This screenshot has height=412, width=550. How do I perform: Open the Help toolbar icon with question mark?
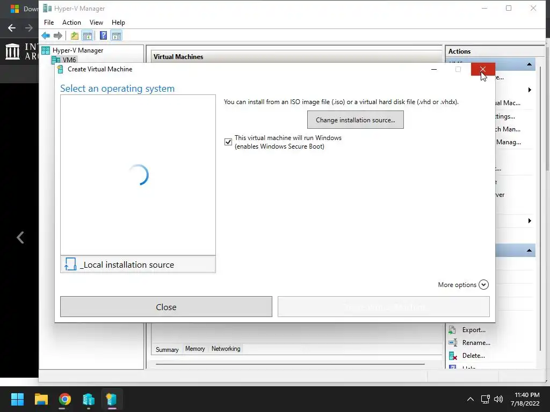[x=103, y=35]
